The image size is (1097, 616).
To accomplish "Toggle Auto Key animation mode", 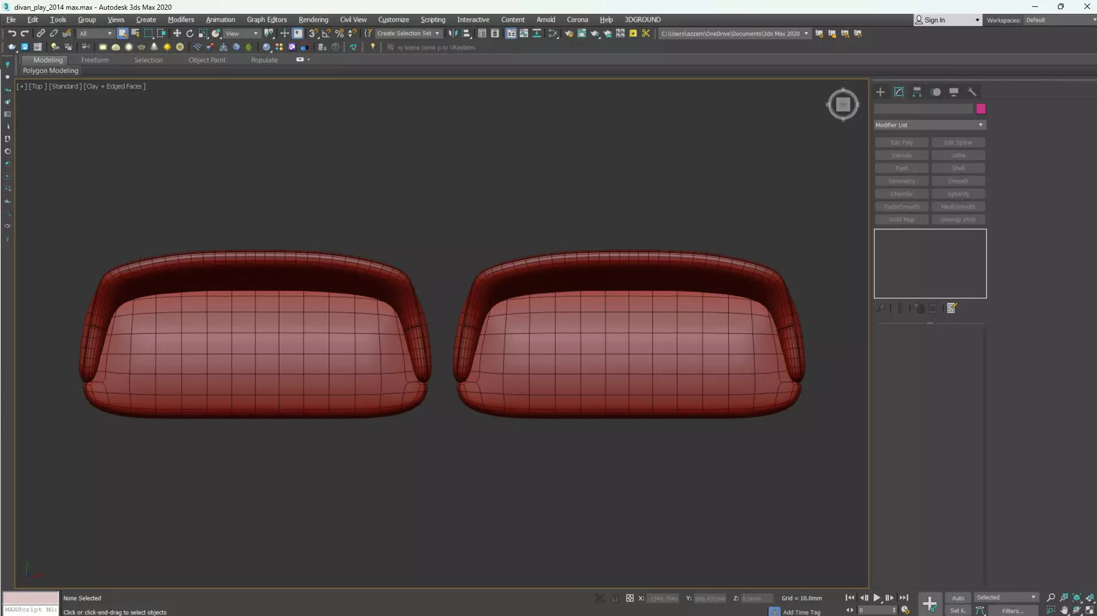I will 958,598.
